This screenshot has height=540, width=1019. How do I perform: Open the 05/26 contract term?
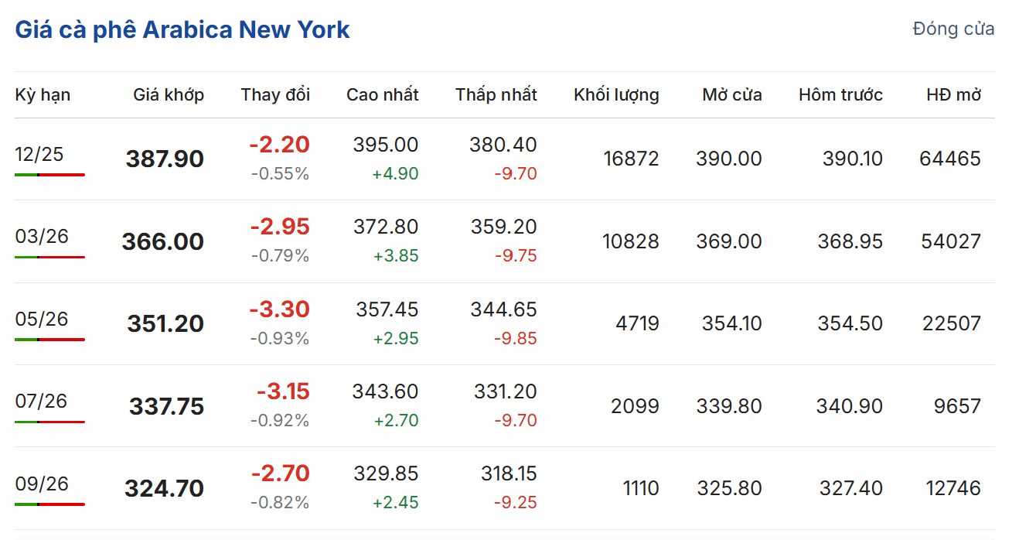42,319
